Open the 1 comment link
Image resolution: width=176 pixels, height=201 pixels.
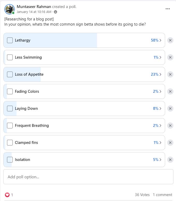click(x=162, y=195)
